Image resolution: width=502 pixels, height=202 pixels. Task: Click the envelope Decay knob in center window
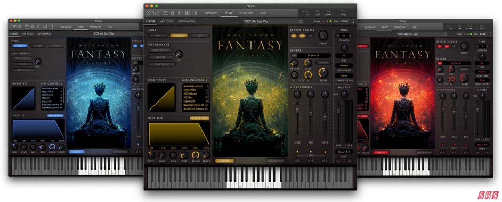[x=184, y=155]
